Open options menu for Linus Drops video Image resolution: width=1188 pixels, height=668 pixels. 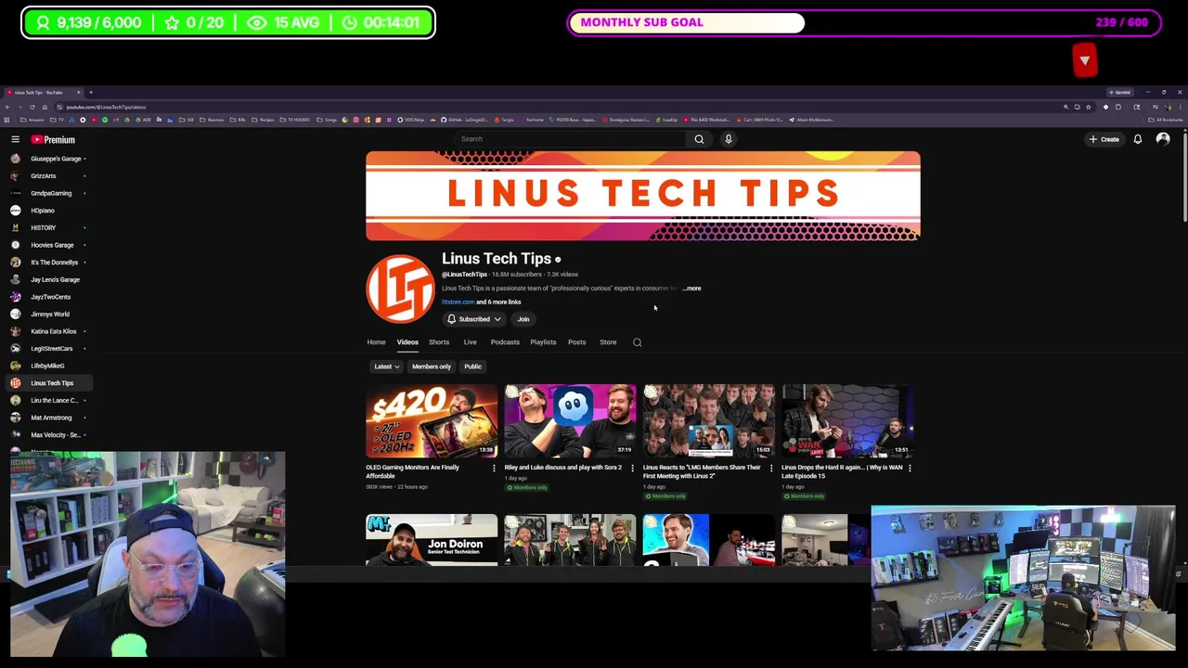[x=910, y=468]
